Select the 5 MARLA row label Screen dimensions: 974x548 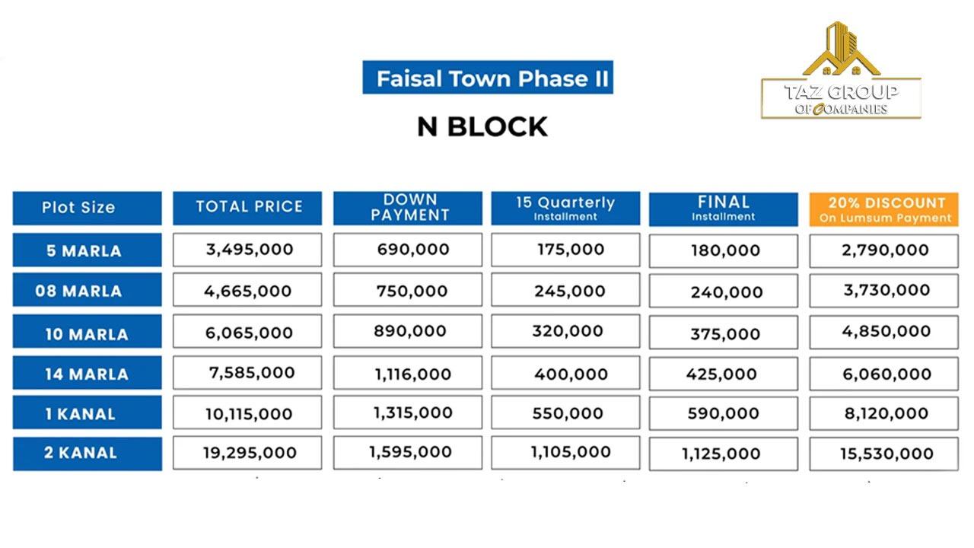click(x=87, y=250)
